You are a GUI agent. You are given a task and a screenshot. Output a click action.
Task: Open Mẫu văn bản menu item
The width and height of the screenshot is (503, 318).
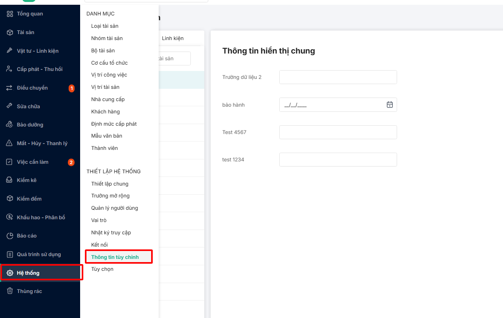tap(107, 136)
